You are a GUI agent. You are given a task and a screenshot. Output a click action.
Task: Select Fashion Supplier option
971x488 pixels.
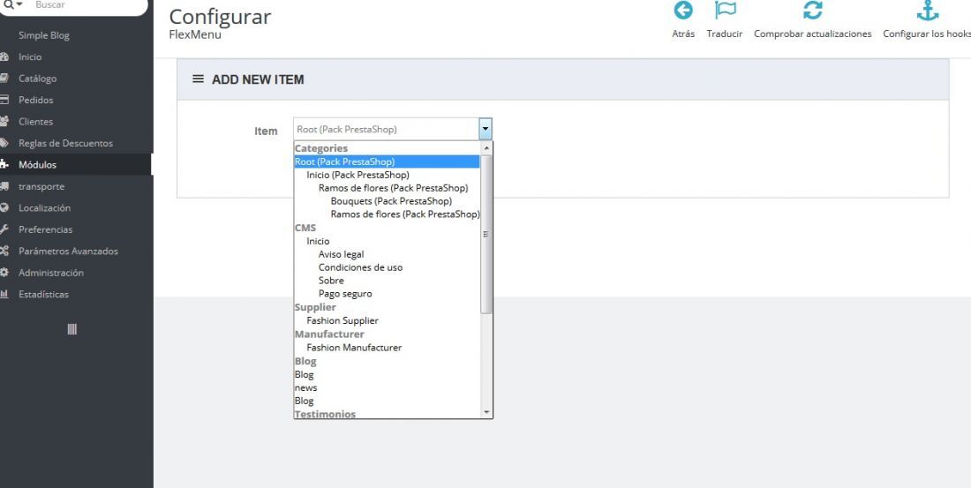coord(342,321)
